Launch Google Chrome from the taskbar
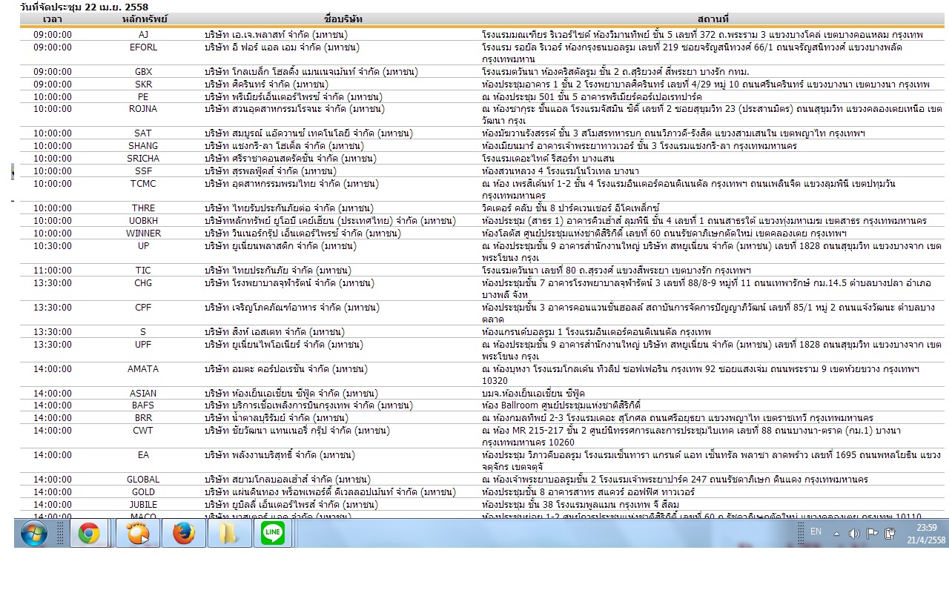949x593 pixels. click(x=89, y=533)
